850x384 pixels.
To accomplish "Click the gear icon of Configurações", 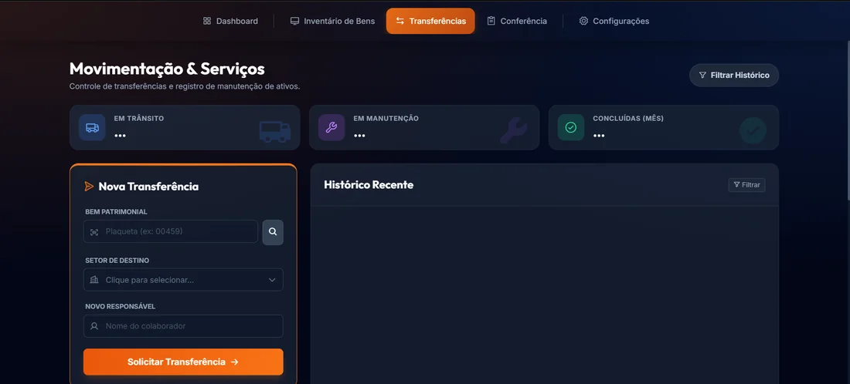I will pyautogui.click(x=583, y=21).
